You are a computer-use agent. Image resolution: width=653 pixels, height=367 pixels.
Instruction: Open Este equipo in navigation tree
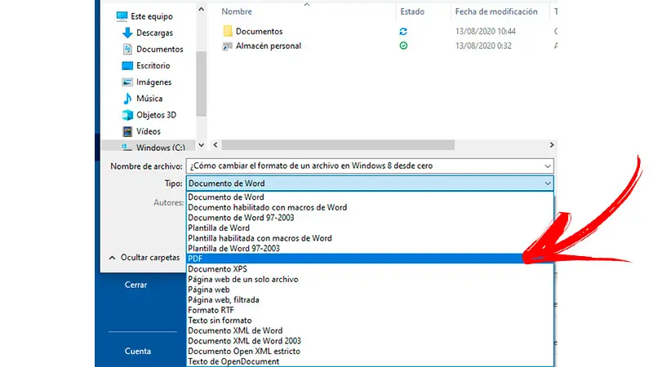click(152, 16)
